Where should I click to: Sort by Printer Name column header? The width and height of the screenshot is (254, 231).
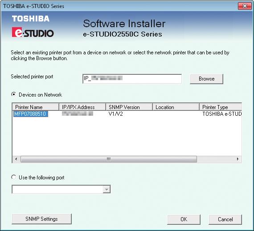(36, 107)
